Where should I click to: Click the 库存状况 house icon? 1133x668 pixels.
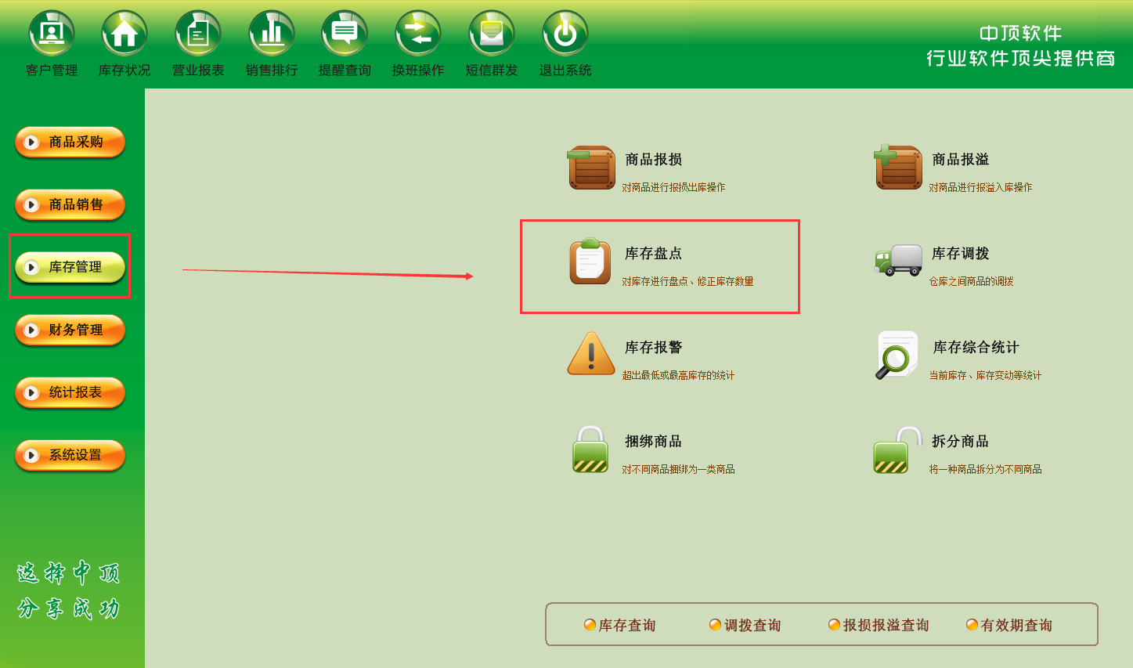click(x=124, y=33)
